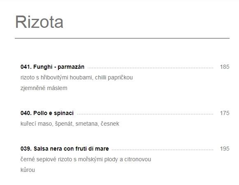This screenshot has height=185, width=239.
Task: Click the horizontal divider under Rizota heading
Action: tap(122, 38)
